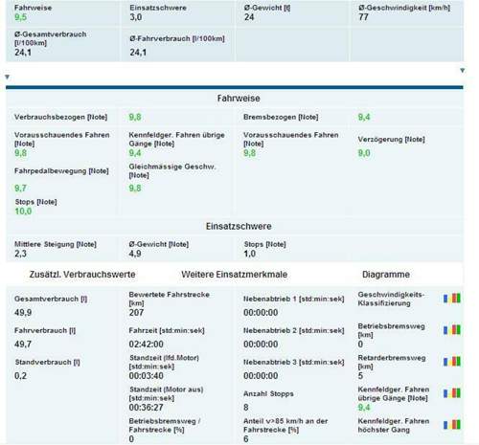
Task: Toggle section using the right triangle arrow
Action: click(462, 71)
